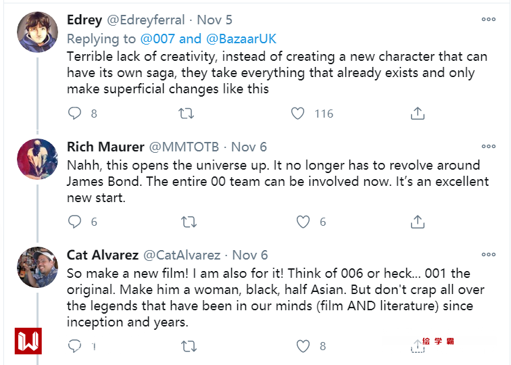Click the red W logo
Image resolution: width=511 pixels, height=365 pixels.
(x=28, y=341)
